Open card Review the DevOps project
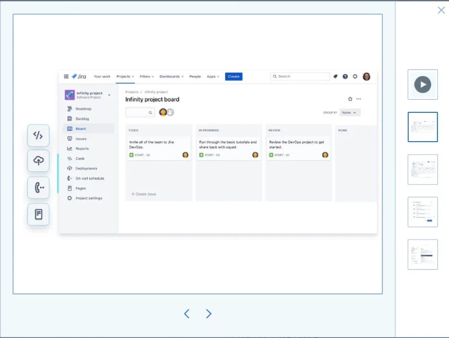Viewport: 449px width, 338px height. 298,148
